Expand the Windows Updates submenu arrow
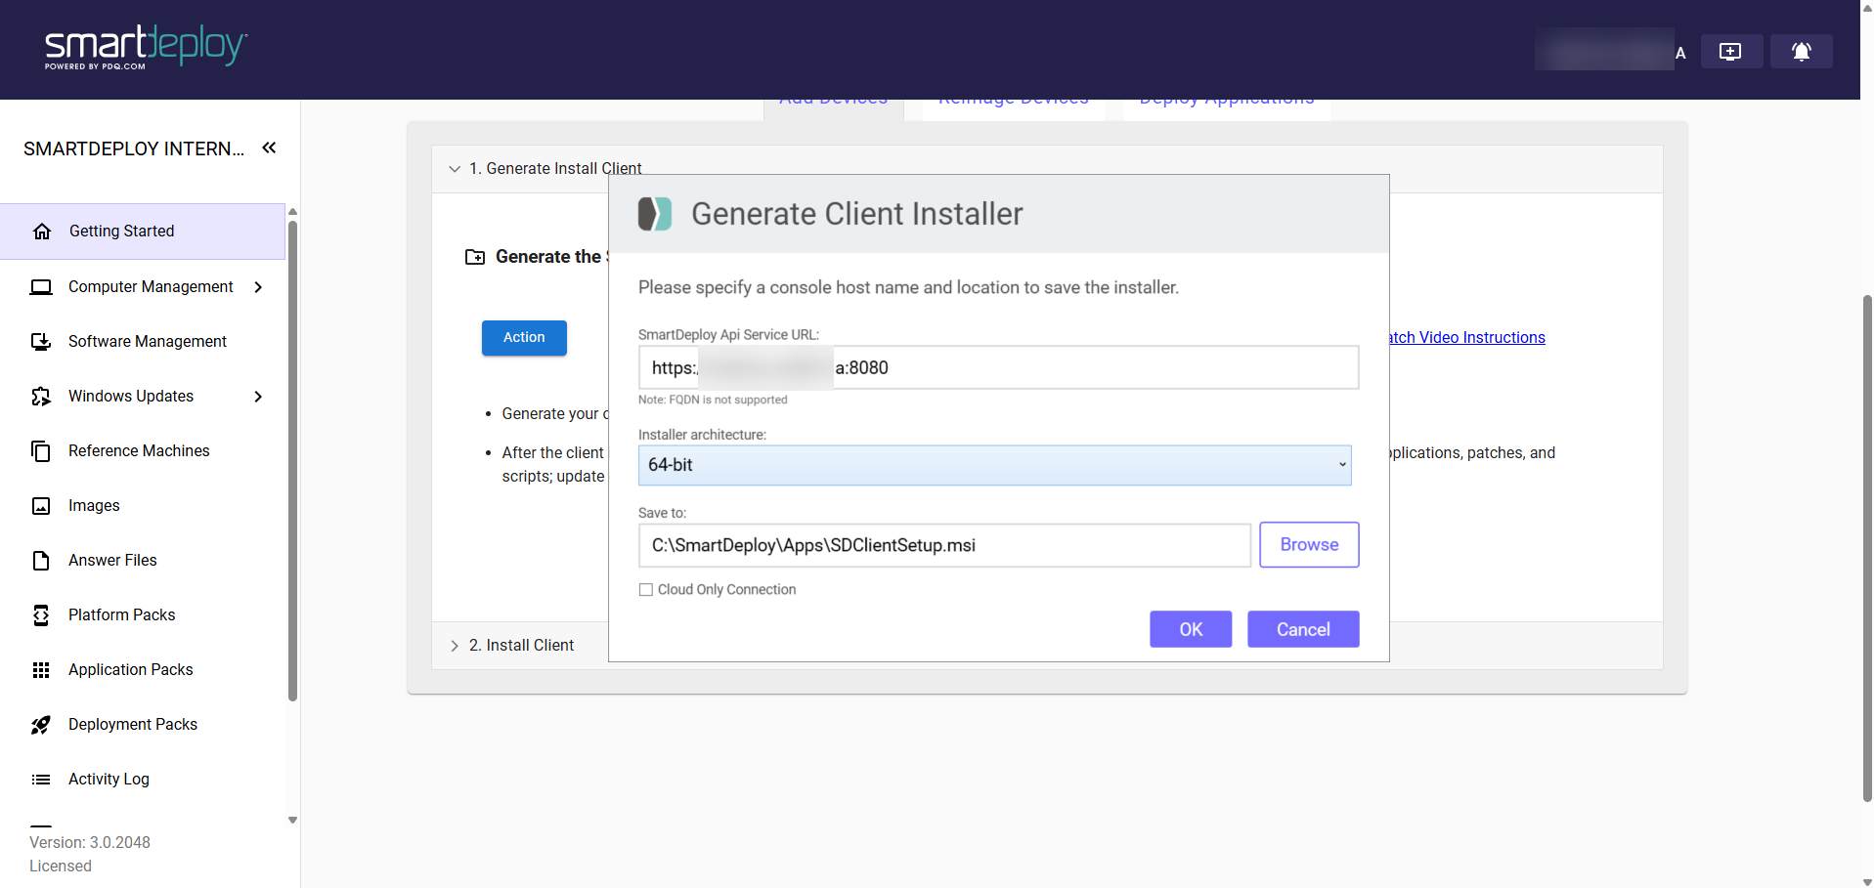 coord(258,397)
